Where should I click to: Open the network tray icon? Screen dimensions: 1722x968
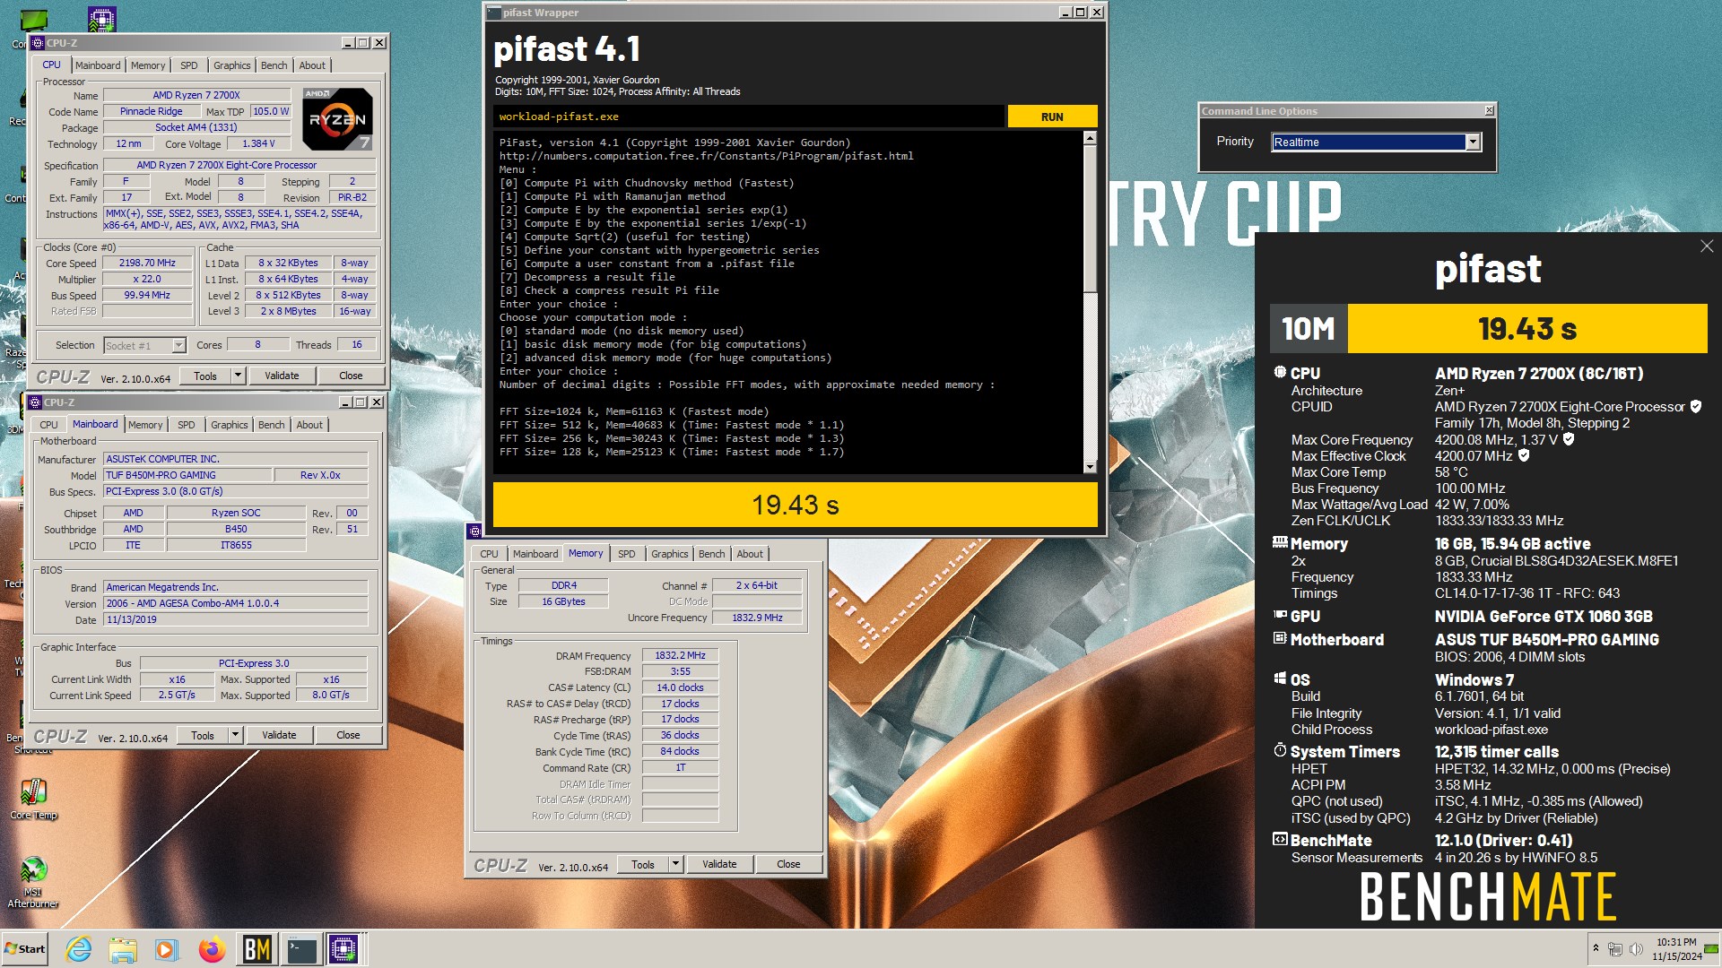click(1614, 949)
